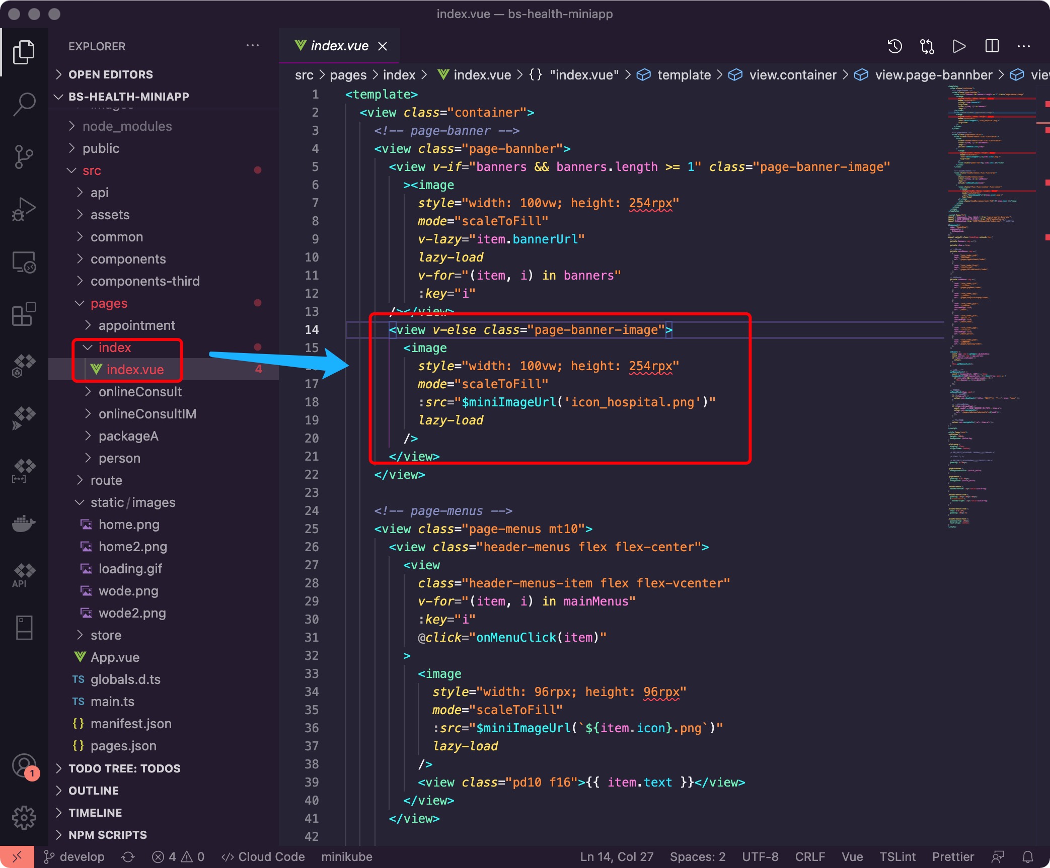Open the Explorer view in activity bar

24,52
